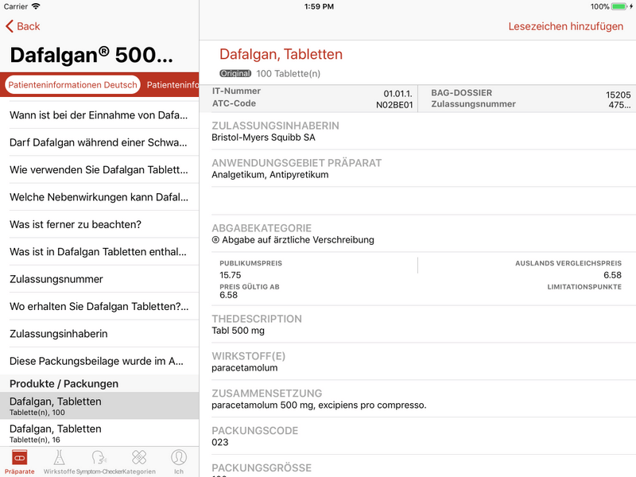This screenshot has width=636, height=477.
Task: Open the Ich profile icon
Action: tap(179, 458)
